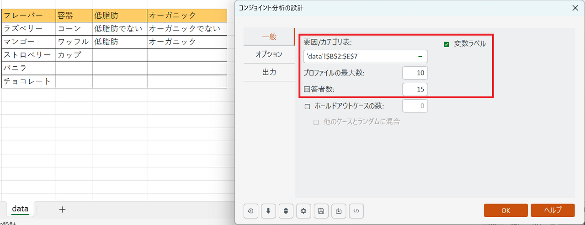Add a new sheet with plus icon
The image size is (585, 225).
pos(63,209)
